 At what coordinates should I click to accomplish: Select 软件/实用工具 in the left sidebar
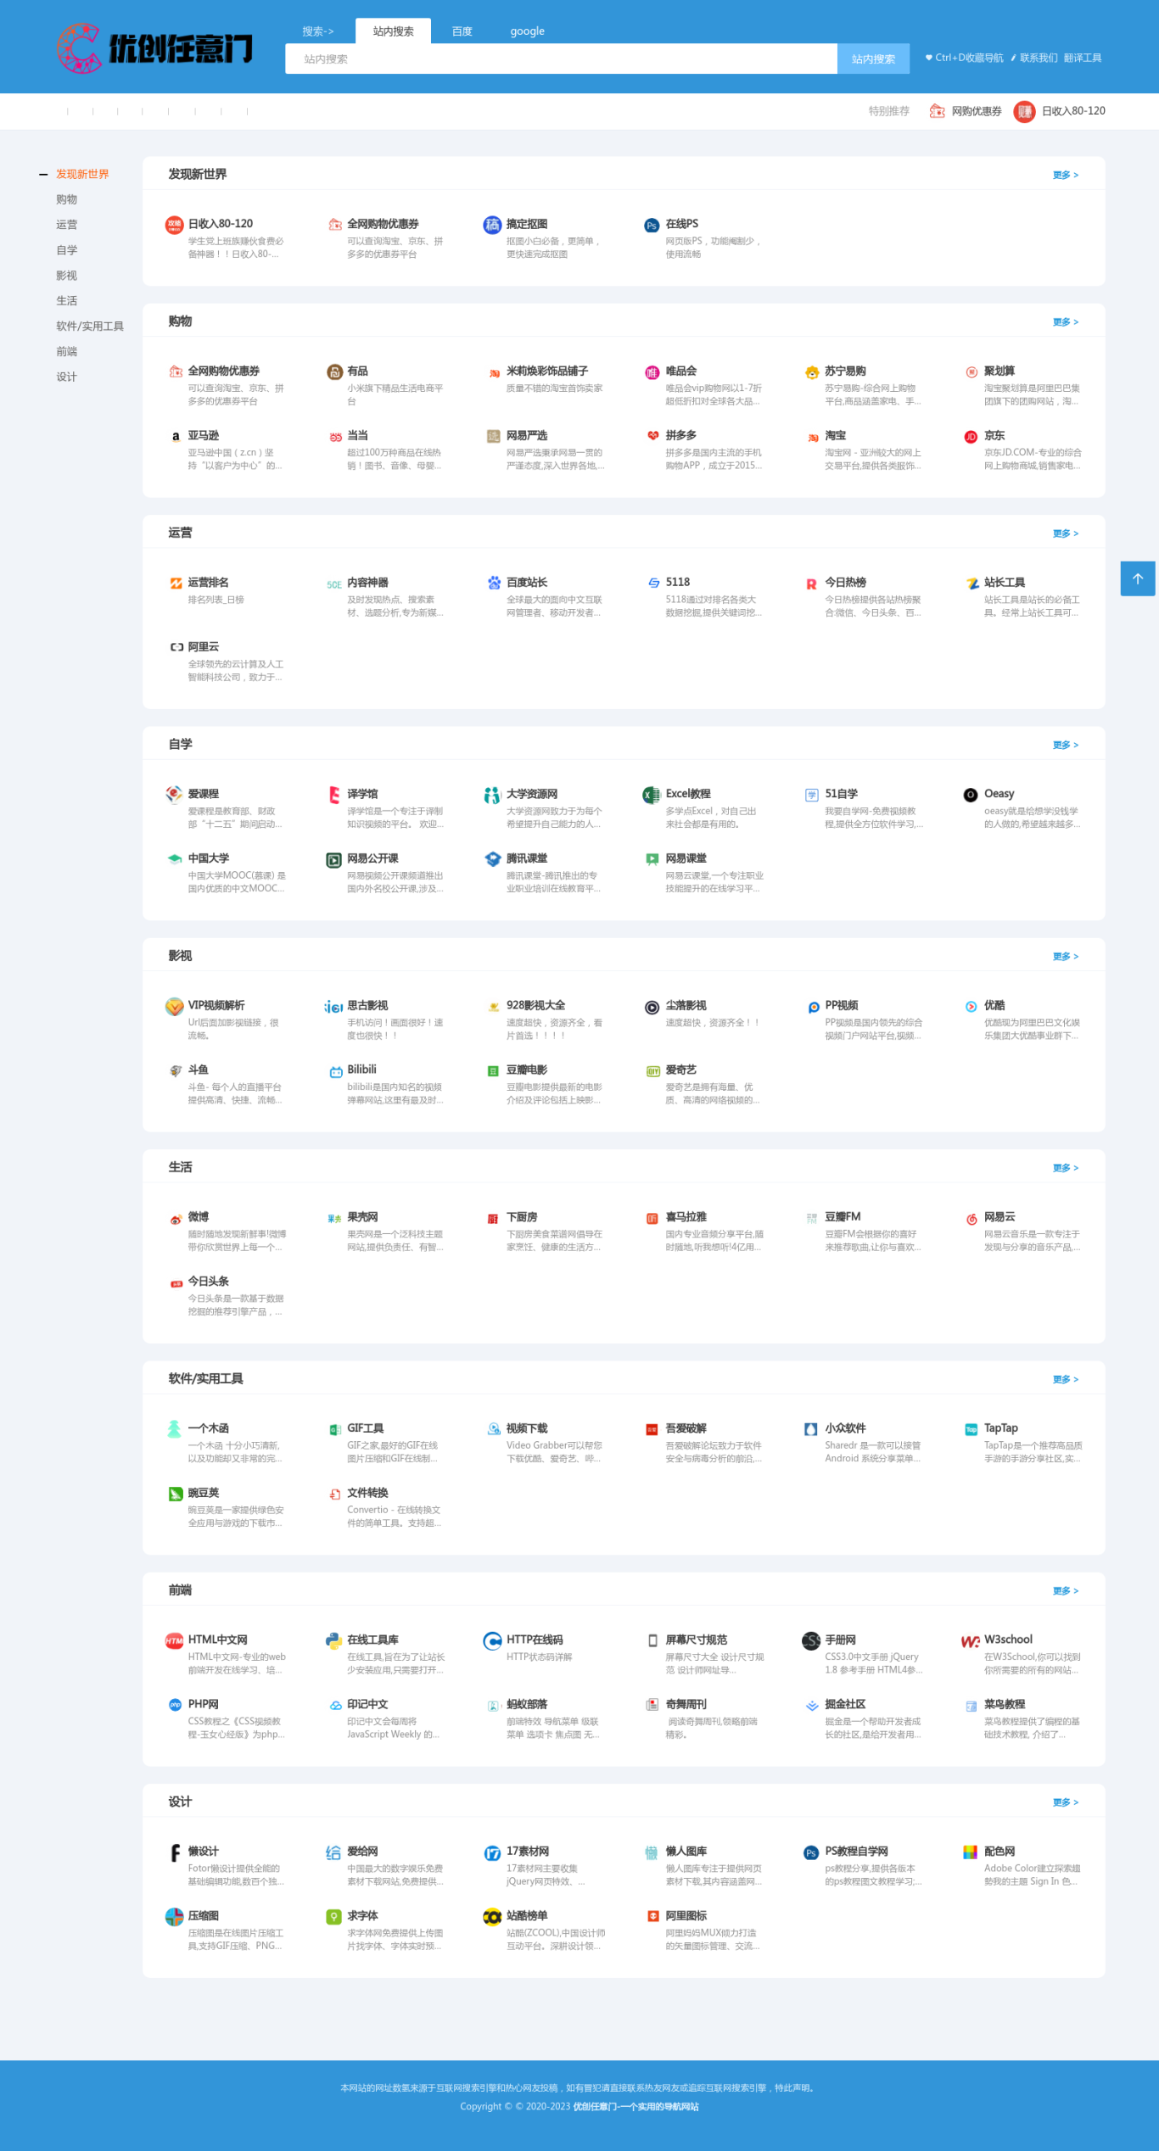coord(90,327)
